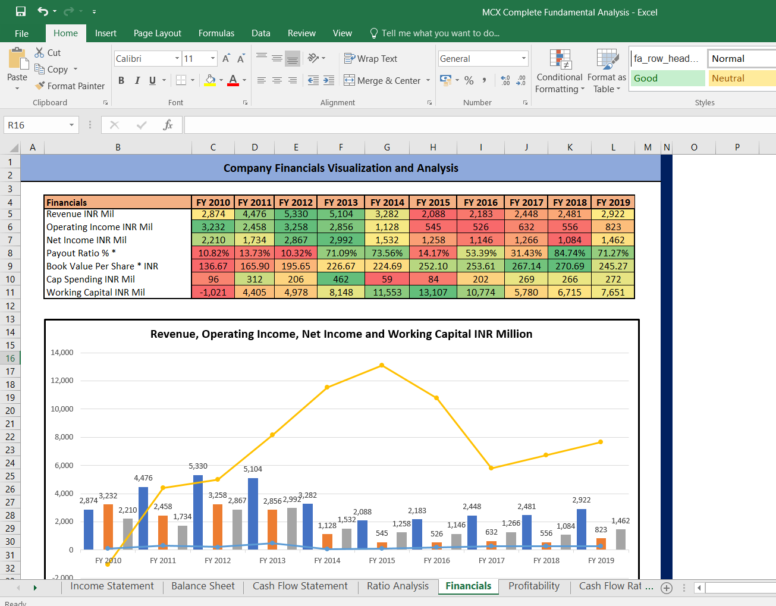Image resolution: width=776 pixels, height=606 pixels.
Task: Middle align cell contents
Action: tap(277, 58)
